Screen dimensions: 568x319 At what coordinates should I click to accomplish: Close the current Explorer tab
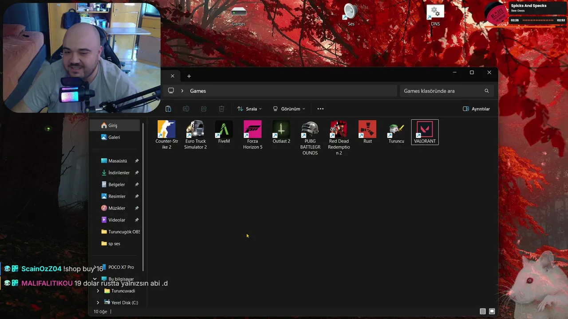173,76
